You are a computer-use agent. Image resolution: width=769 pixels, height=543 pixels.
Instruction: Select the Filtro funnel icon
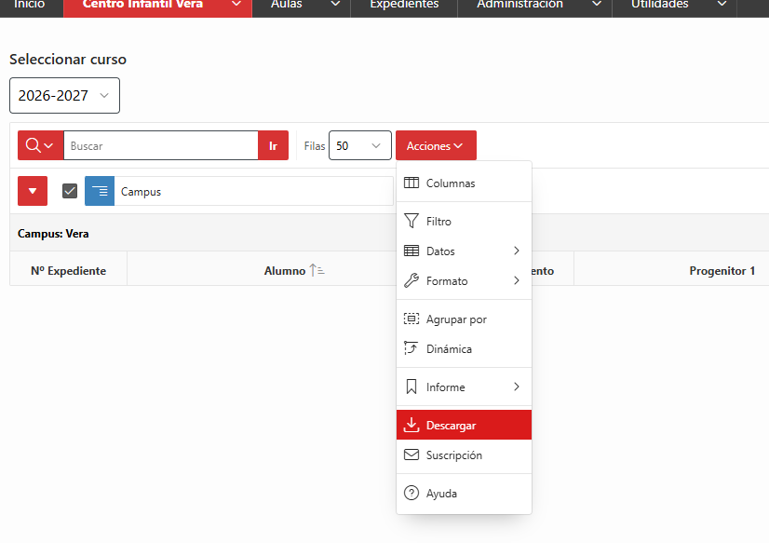pyautogui.click(x=411, y=222)
